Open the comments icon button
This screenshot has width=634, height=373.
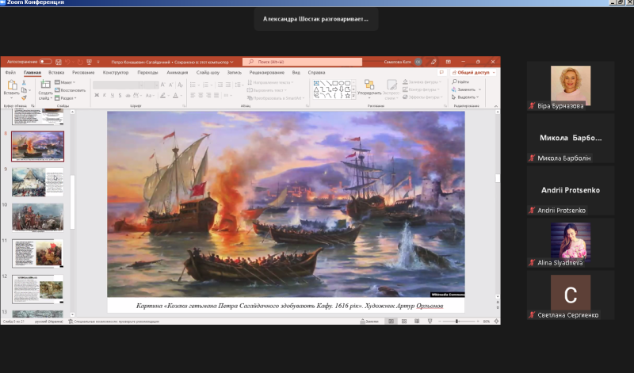coord(441,72)
